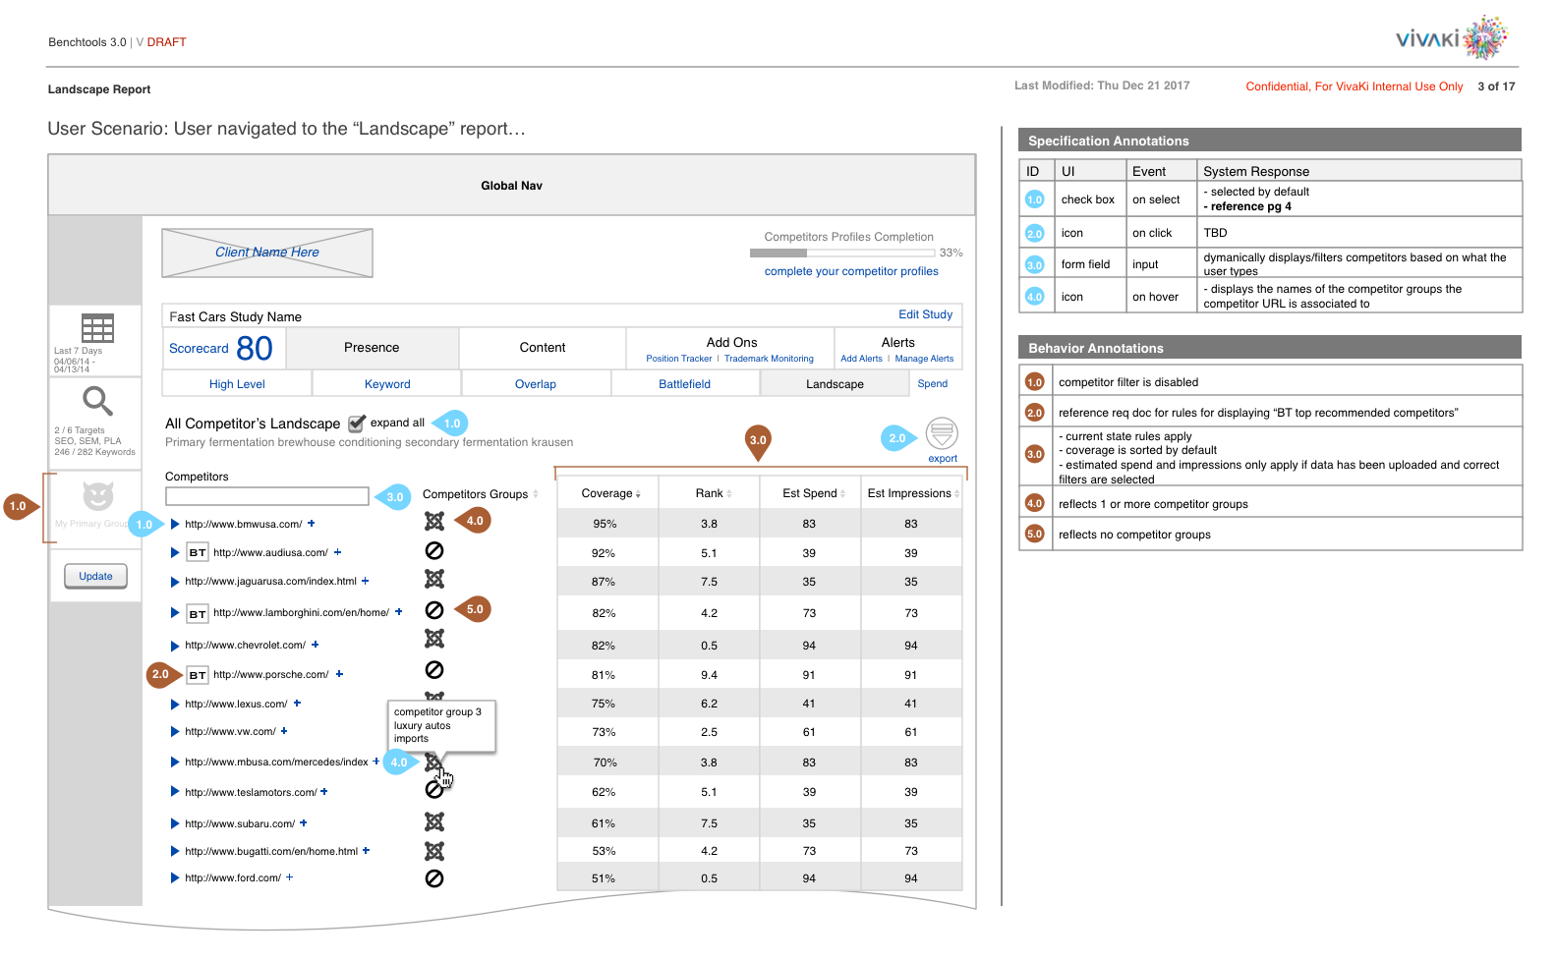Click the Competitors Profiles Completion progress bar
Viewport: 1557px width, 960px height.
point(841,254)
